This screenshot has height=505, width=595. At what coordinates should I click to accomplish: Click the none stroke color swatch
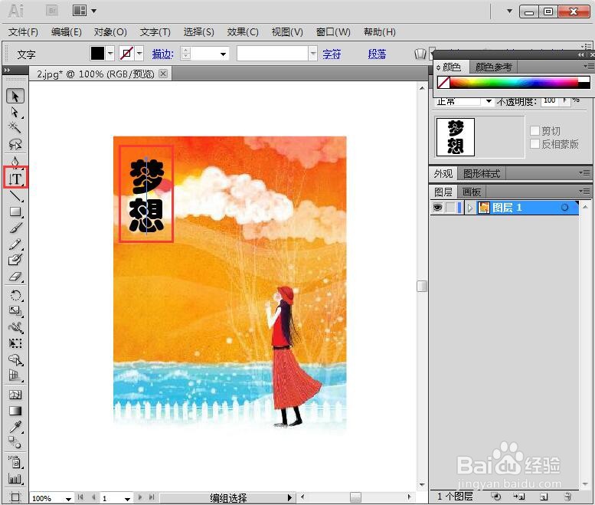(127, 54)
